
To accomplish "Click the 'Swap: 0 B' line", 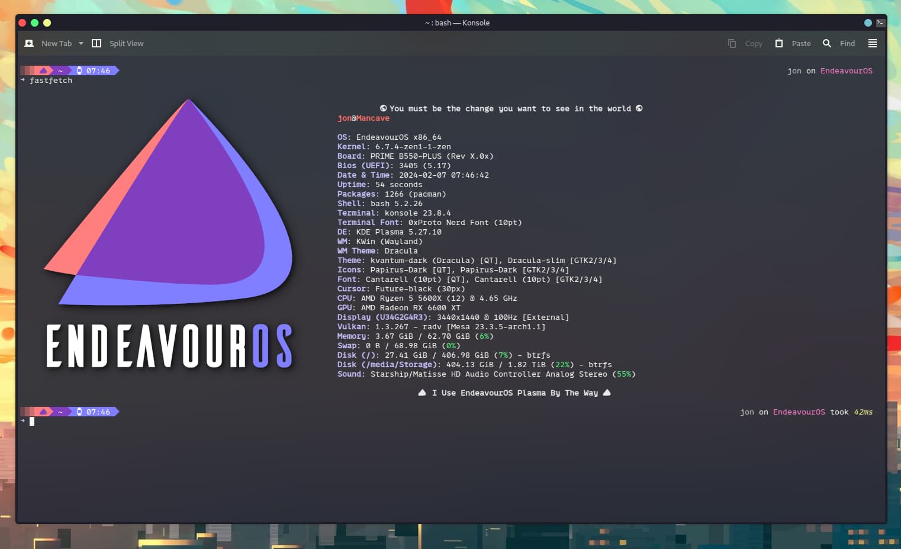I will 399,346.
